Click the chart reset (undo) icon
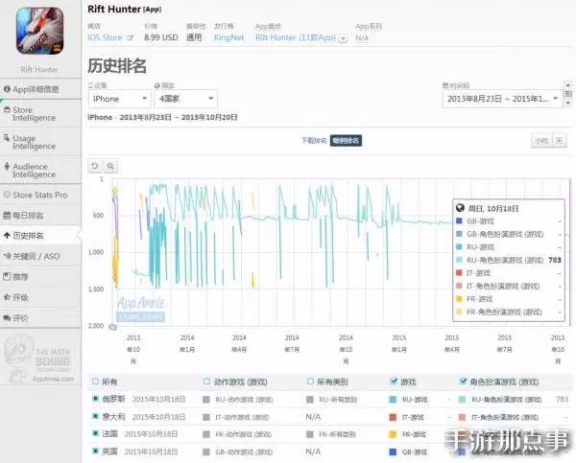 (x=95, y=166)
